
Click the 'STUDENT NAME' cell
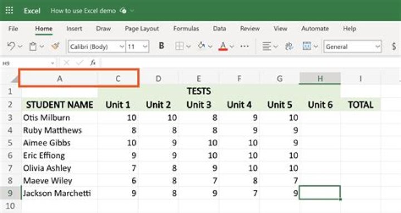pos(60,105)
